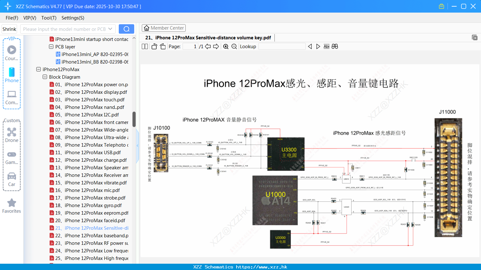Viewport: 481px width, 270px height.
Task: Open the Tool(T) menu
Action: click(49, 18)
